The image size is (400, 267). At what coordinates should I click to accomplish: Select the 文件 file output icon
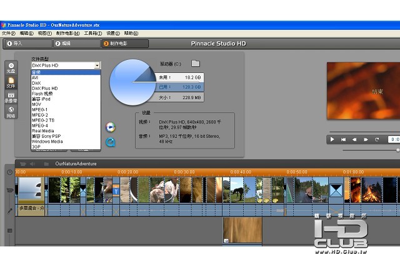pos(11,83)
